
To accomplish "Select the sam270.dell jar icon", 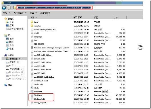I will [x=32, y=73].
